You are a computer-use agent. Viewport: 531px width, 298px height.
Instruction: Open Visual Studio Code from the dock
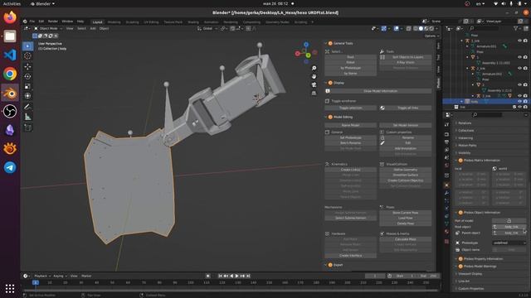point(10,55)
